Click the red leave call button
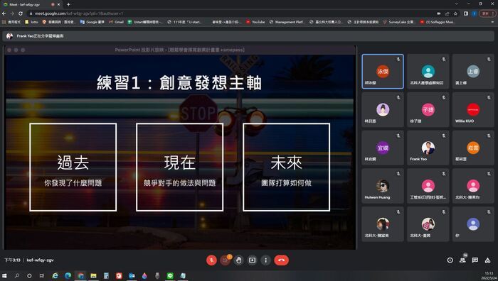Image resolution: width=498 pixels, height=281 pixels. pos(281,260)
